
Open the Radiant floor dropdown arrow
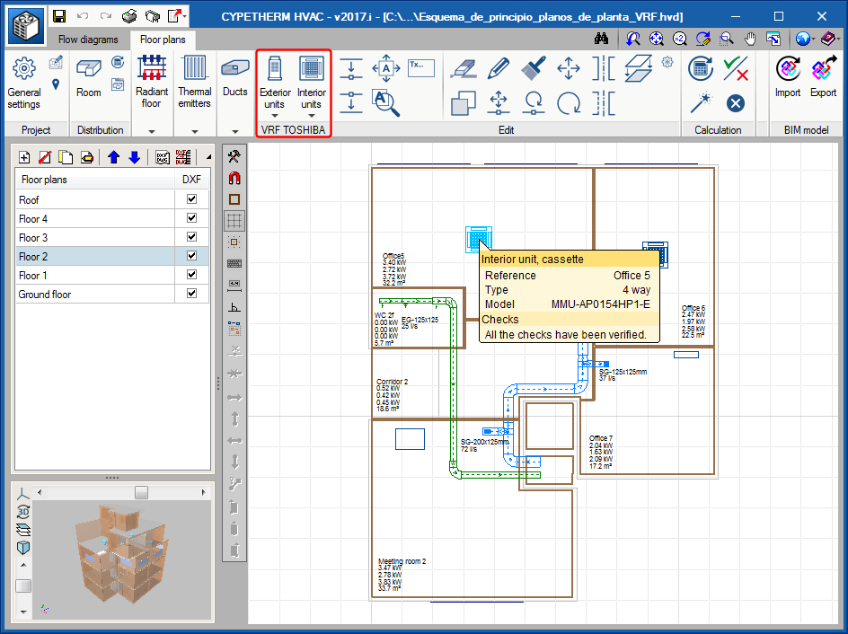tap(152, 130)
